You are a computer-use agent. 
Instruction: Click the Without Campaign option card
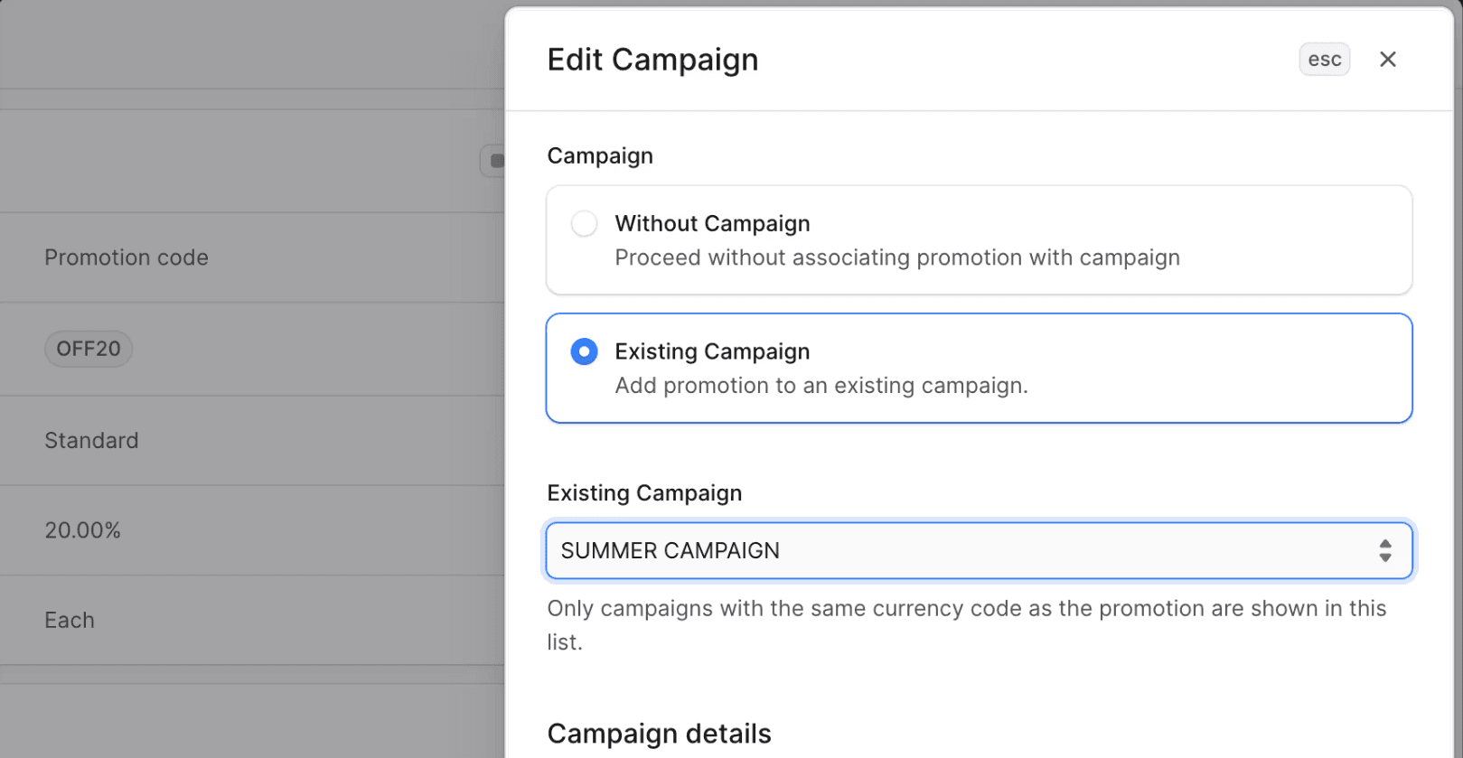[x=979, y=239]
